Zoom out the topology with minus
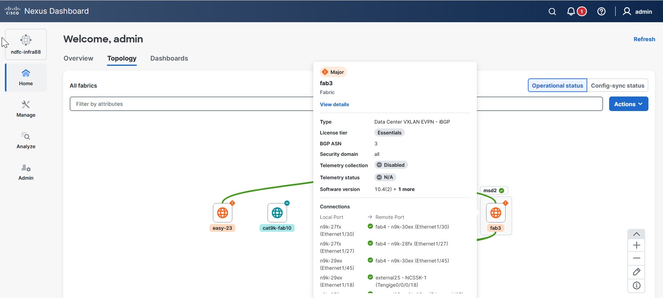The height and width of the screenshot is (298, 663). [x=636, y=258]
